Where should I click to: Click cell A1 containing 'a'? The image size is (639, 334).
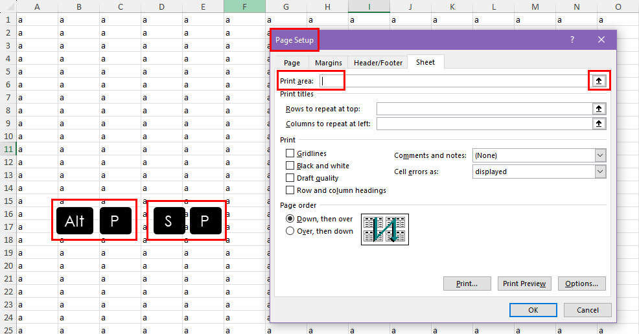(37, 19)
